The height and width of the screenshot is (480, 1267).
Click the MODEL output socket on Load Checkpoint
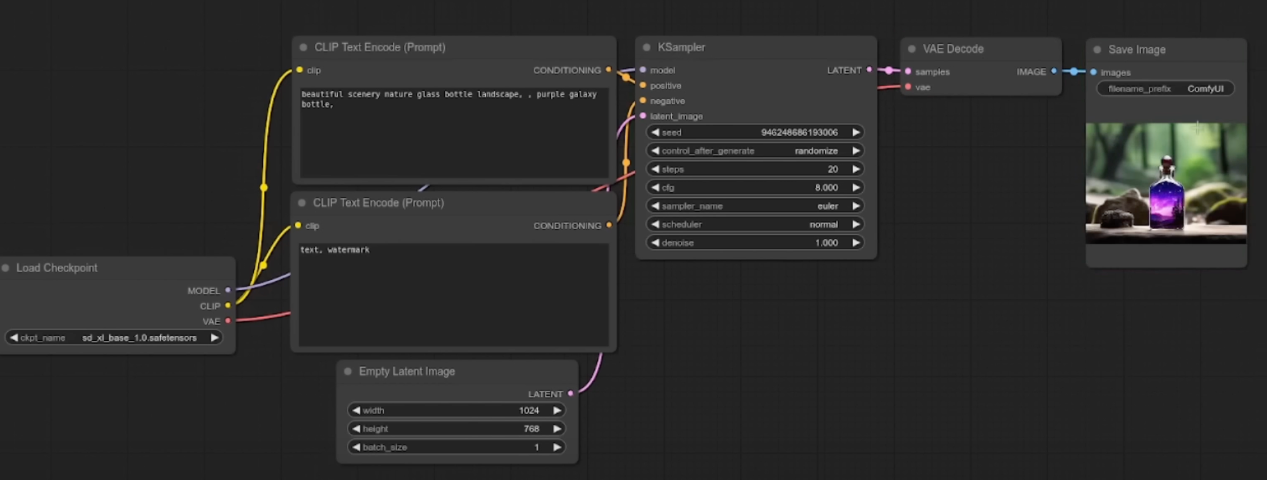[x=228, y=290]
